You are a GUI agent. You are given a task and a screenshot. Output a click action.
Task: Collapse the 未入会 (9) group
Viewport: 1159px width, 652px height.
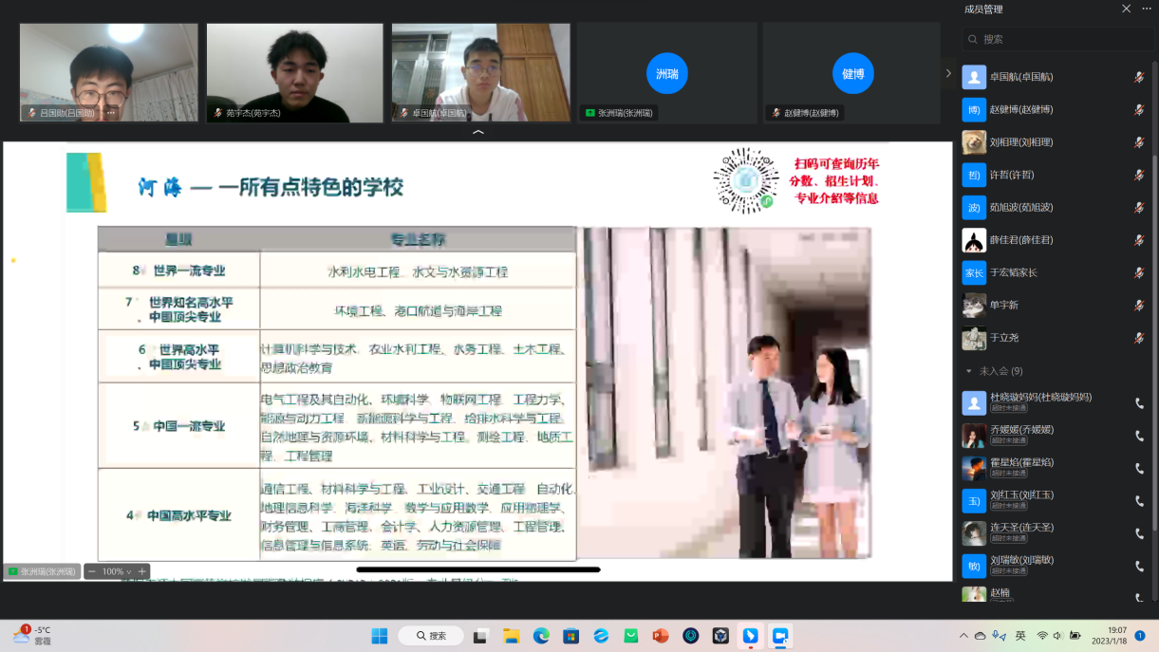click(x=968, y=371)
